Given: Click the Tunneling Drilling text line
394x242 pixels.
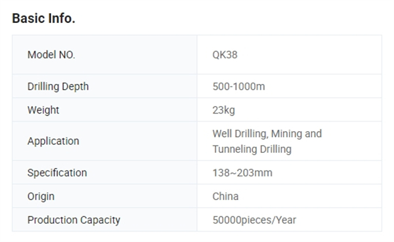Looking at the screenshot, I should (x=252, y=149).
